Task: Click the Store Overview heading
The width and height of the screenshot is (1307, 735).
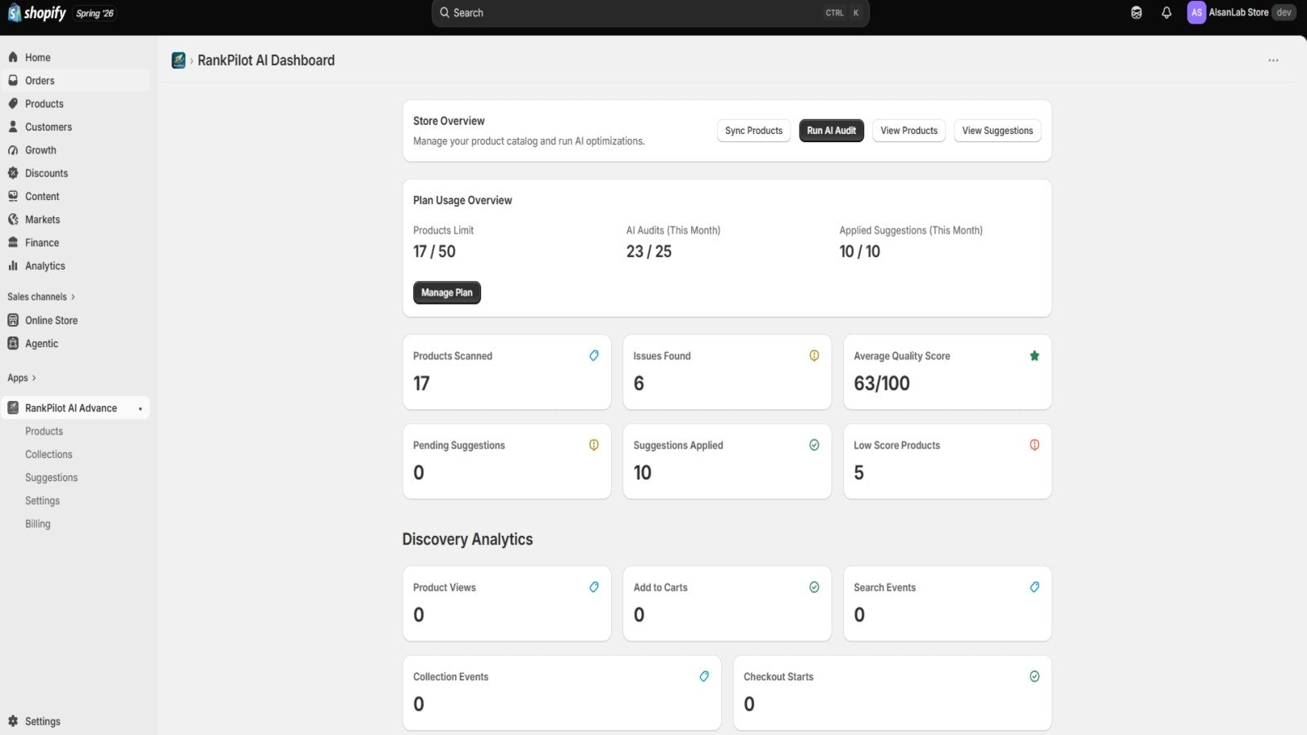Action: point(449,121)
